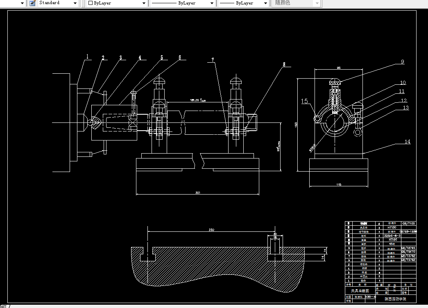Viewport: 428px width, 308px height.
Task: Select the 250 dimension text on section view
Action: point(212,230)
